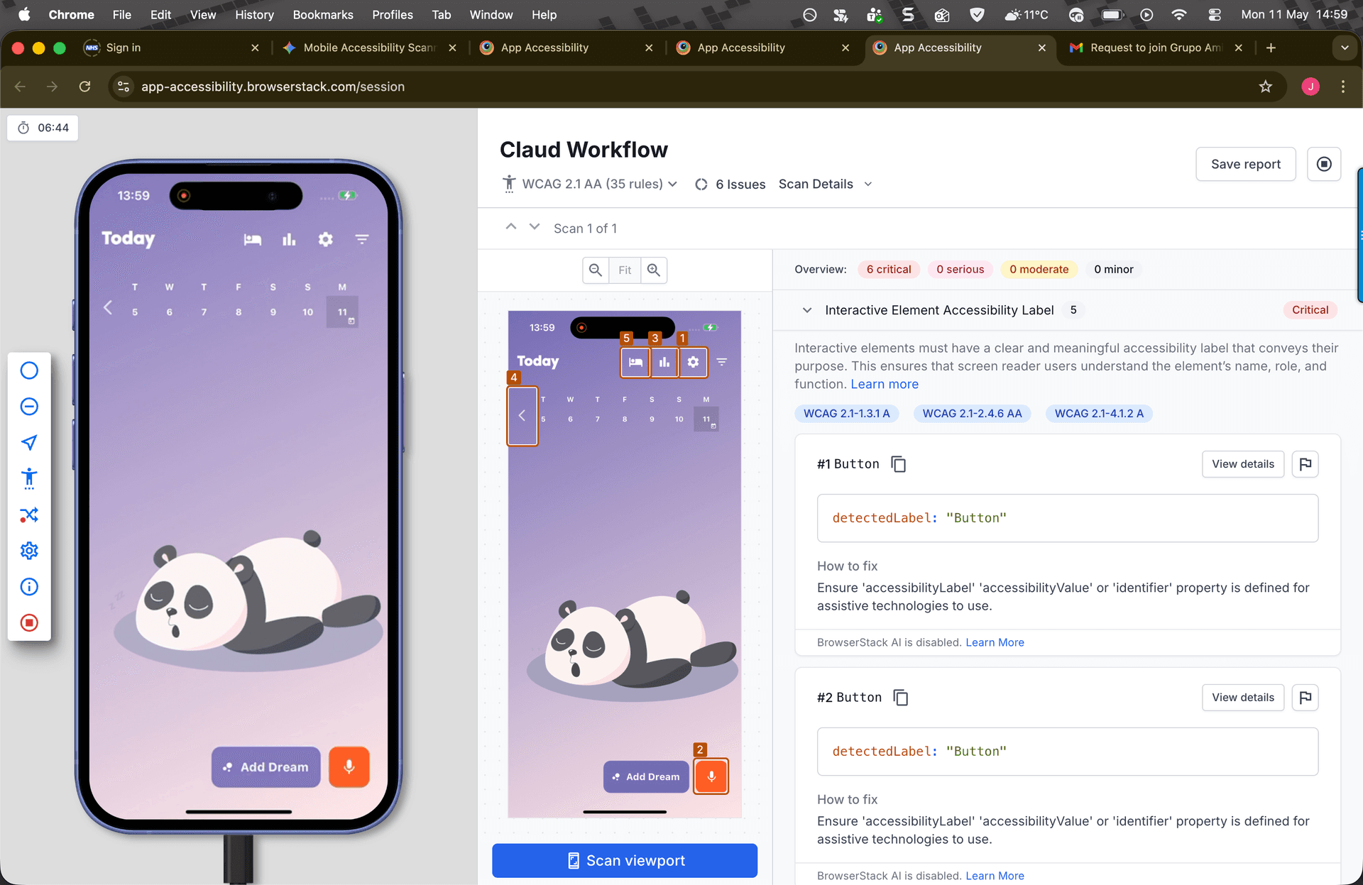Copy the #2 Button issue label
Viewport: 1363px width, 885px height.
(901, 698)
